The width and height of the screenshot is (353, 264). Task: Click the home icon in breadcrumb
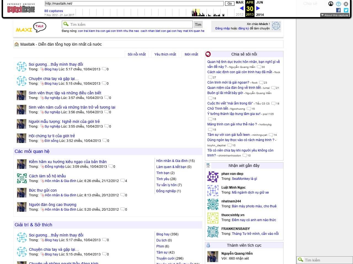17,44
